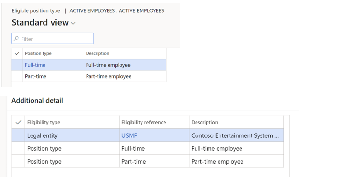Select the Full-time employee description cell in upper grid

coord(125,65)
